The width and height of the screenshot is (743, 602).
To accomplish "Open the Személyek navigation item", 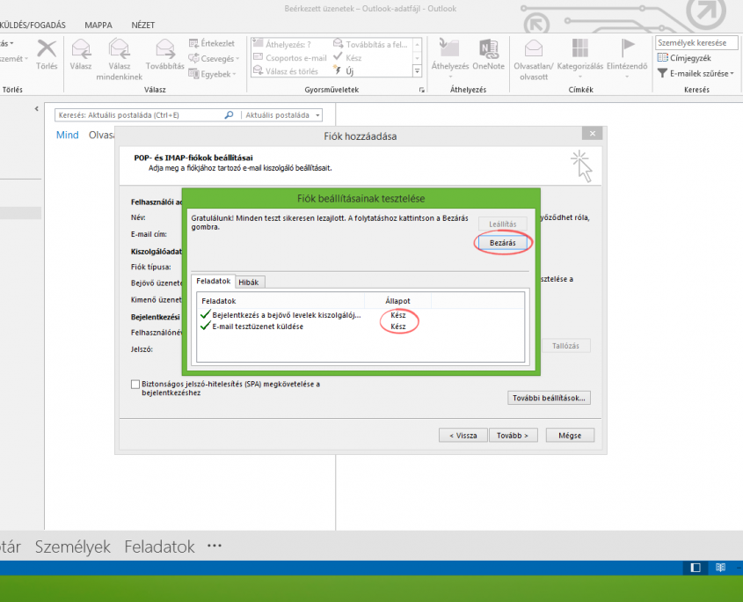I will [x=73, y=547].
